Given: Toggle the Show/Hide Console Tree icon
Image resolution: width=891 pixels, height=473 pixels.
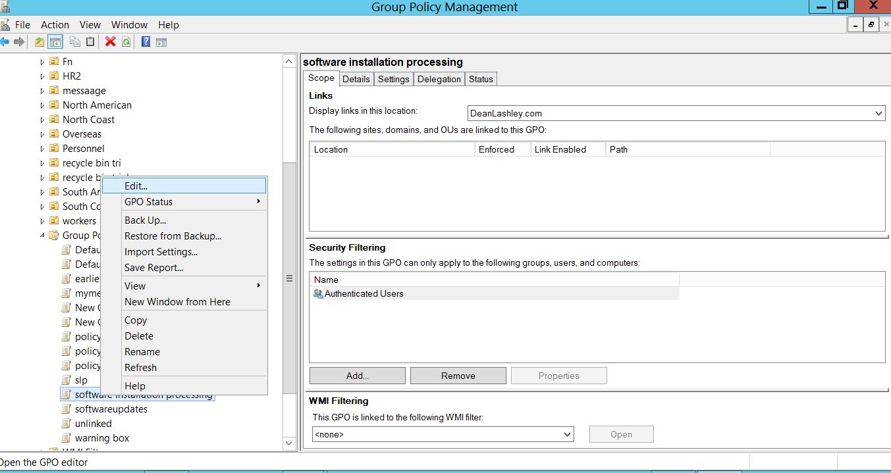Looking at the screenshot, I should pos(55,42).
